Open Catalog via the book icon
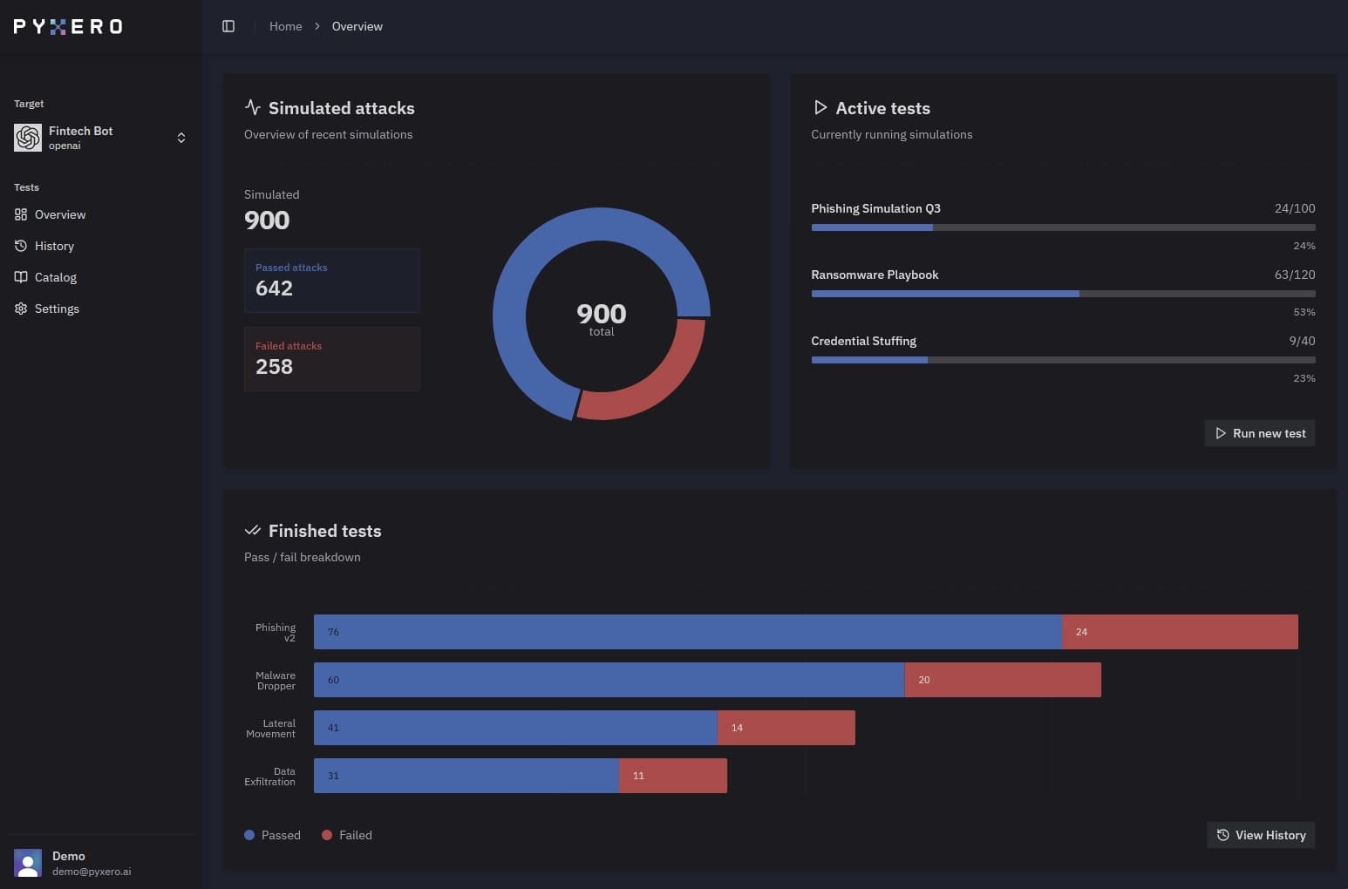Image resolution: width=1348 pixels, height=889 pixels. (x=21, y=277)
